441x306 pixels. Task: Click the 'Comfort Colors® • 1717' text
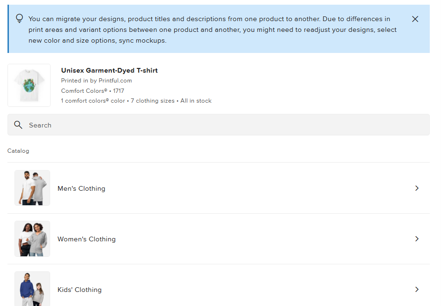pos(93,90)
